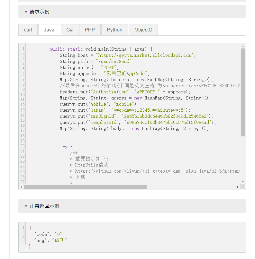Click the "code": "0" response line
The width and height of the screenshot is (255, 259).
49,234
